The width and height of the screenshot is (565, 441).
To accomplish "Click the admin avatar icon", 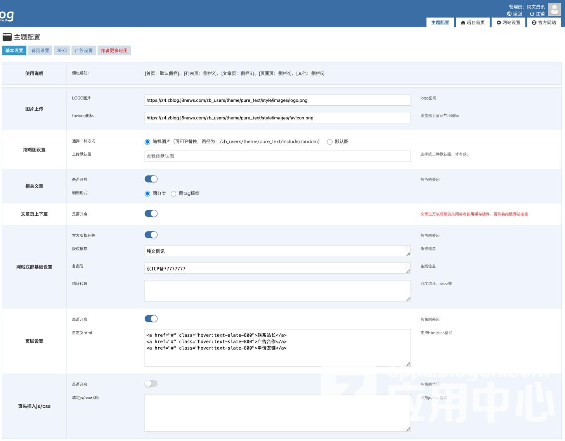I will pyautogui.click(x=554, y=10).
